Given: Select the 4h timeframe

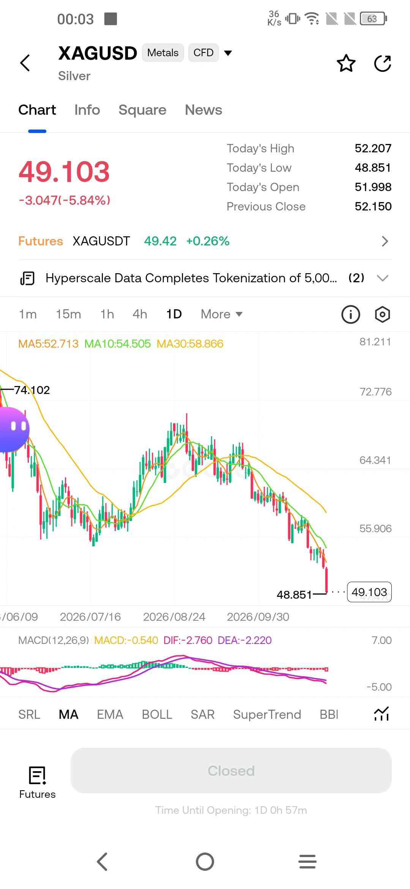Looking at the screenshot, I should [140, 314].
